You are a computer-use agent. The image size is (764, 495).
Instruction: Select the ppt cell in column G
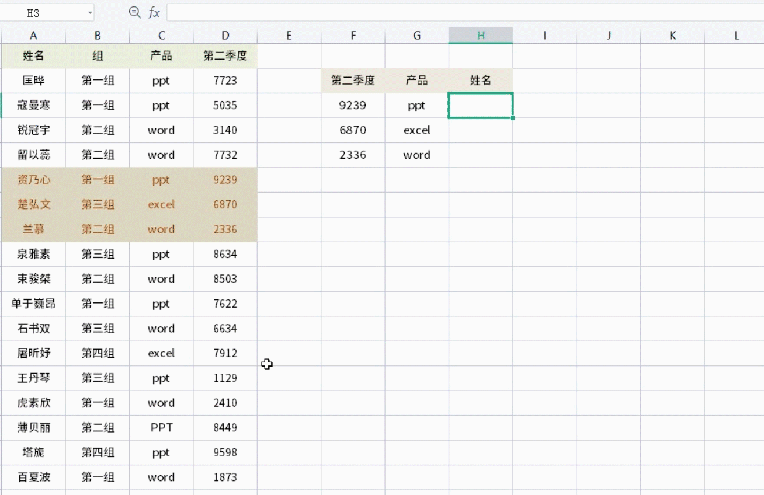417,106
